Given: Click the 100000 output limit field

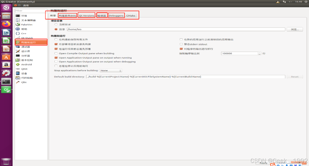Looking at the screenshot, I should pos(240,53).
